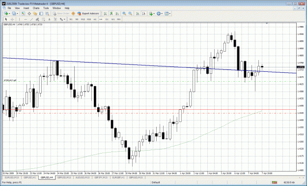Select the solid red horizontal line
The width and height of the screenshot is (307, 186).
tap(149, 109)
